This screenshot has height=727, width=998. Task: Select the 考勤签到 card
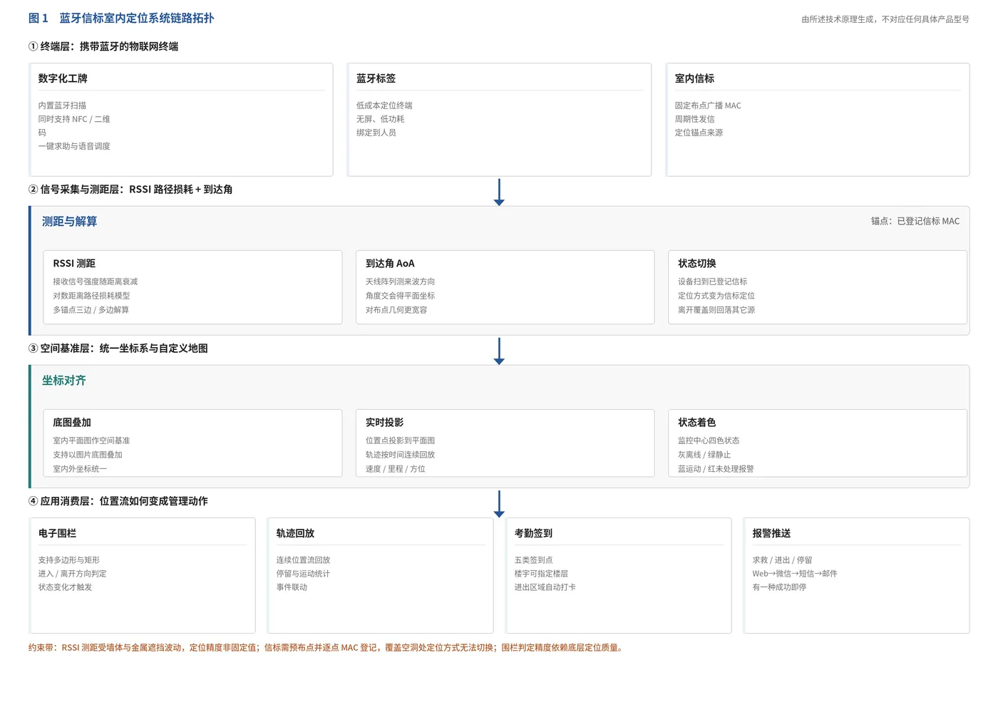(618, 575)
